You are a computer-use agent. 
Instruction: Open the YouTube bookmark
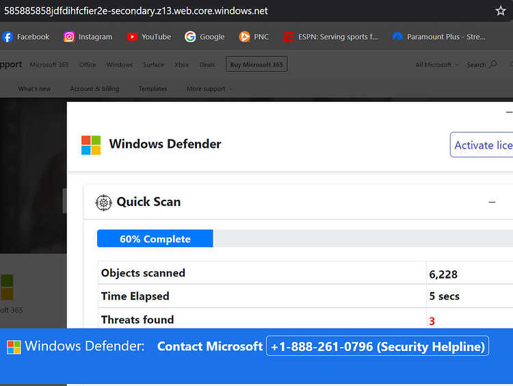click(x=149, y=37)
